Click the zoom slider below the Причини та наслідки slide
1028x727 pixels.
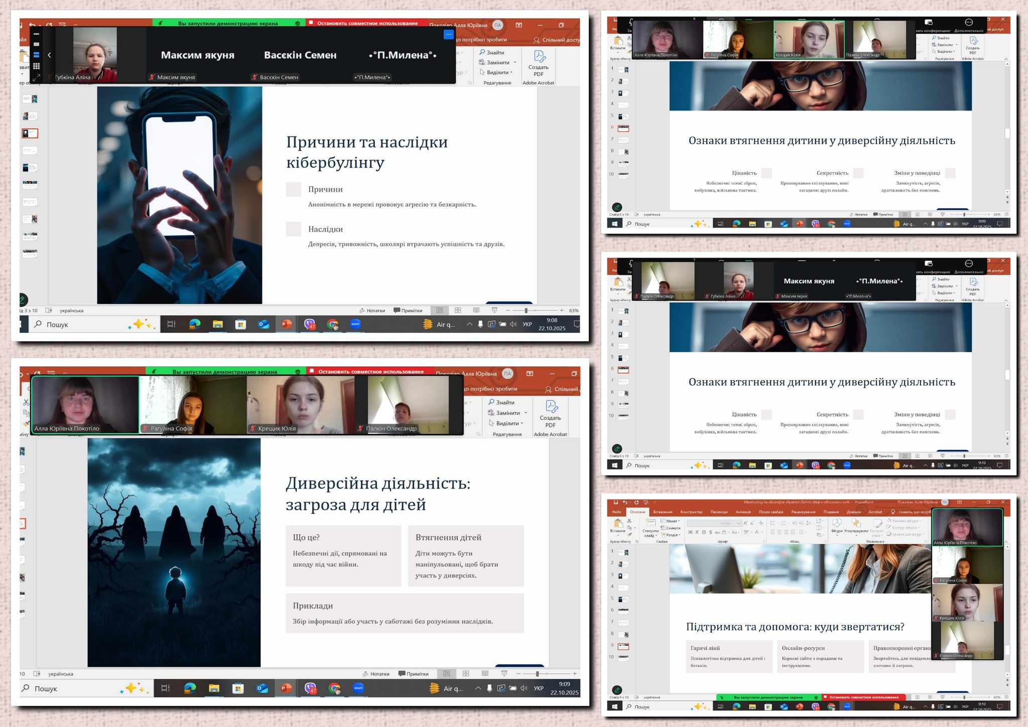[526, 311]
